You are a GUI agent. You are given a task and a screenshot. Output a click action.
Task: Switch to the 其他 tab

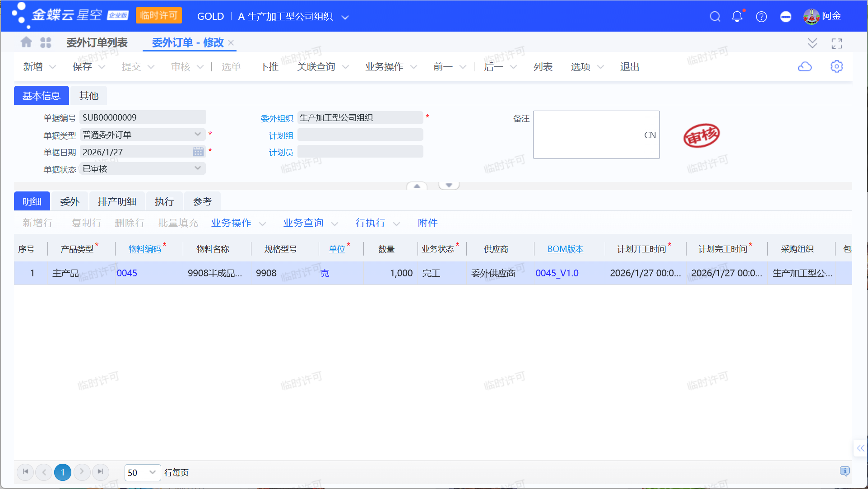coord(88,96)
